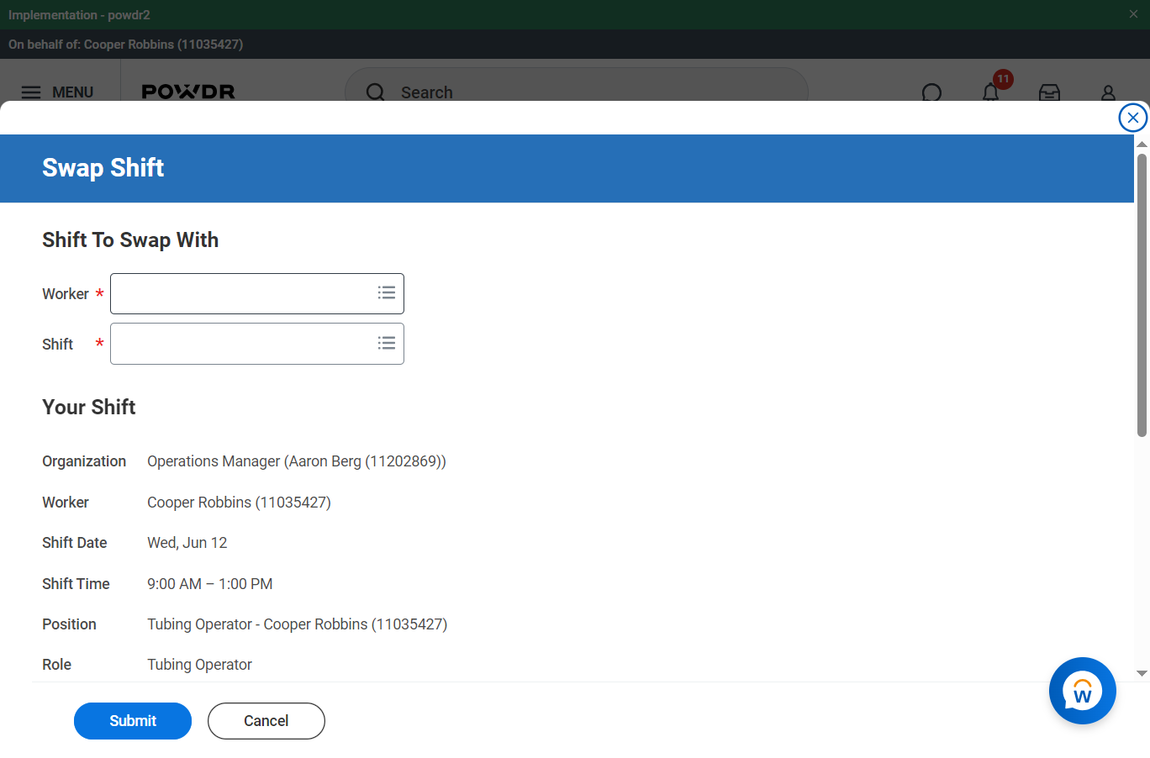Click the hamburger MENU icon
This screenshot has width=1150, height=758.
[x=31, y=92]
